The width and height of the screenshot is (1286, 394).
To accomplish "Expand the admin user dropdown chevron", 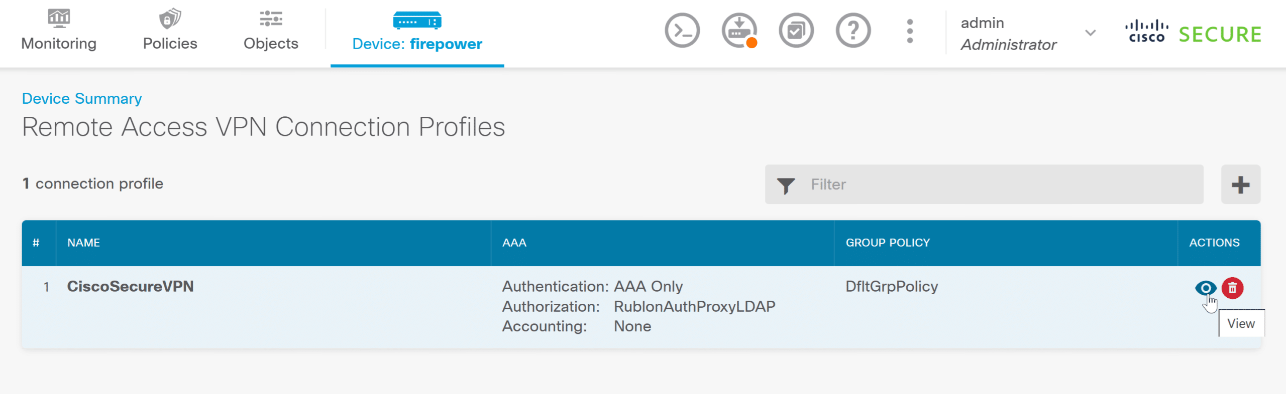I will [1090, 33].
